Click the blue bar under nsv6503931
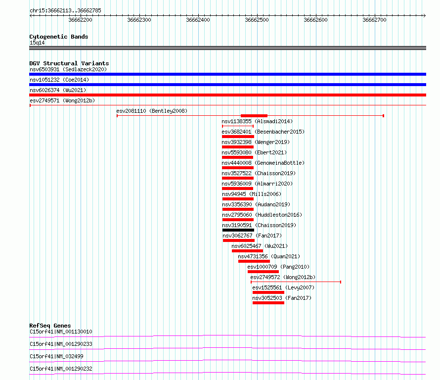This screenshot has height=380, width=440. point(227,74)
